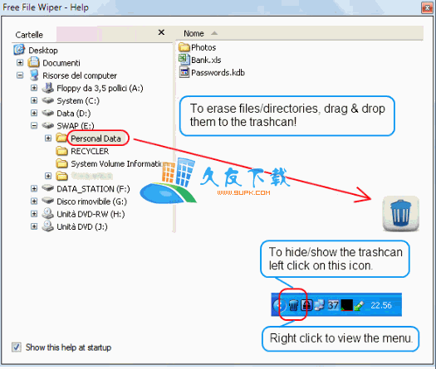Screen dimensions: 436x369
Task: Click the tray clock showing 22.56
Action: 381,305
